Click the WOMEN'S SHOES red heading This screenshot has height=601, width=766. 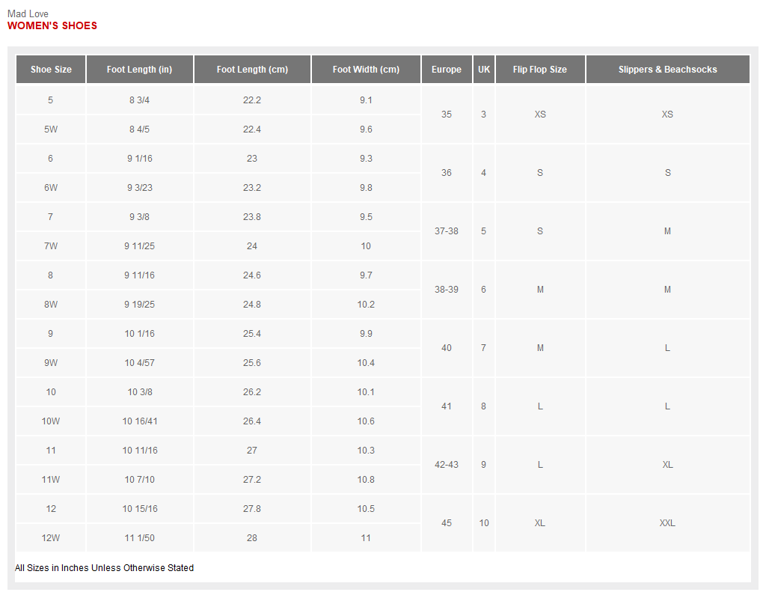tap(52, 25)
